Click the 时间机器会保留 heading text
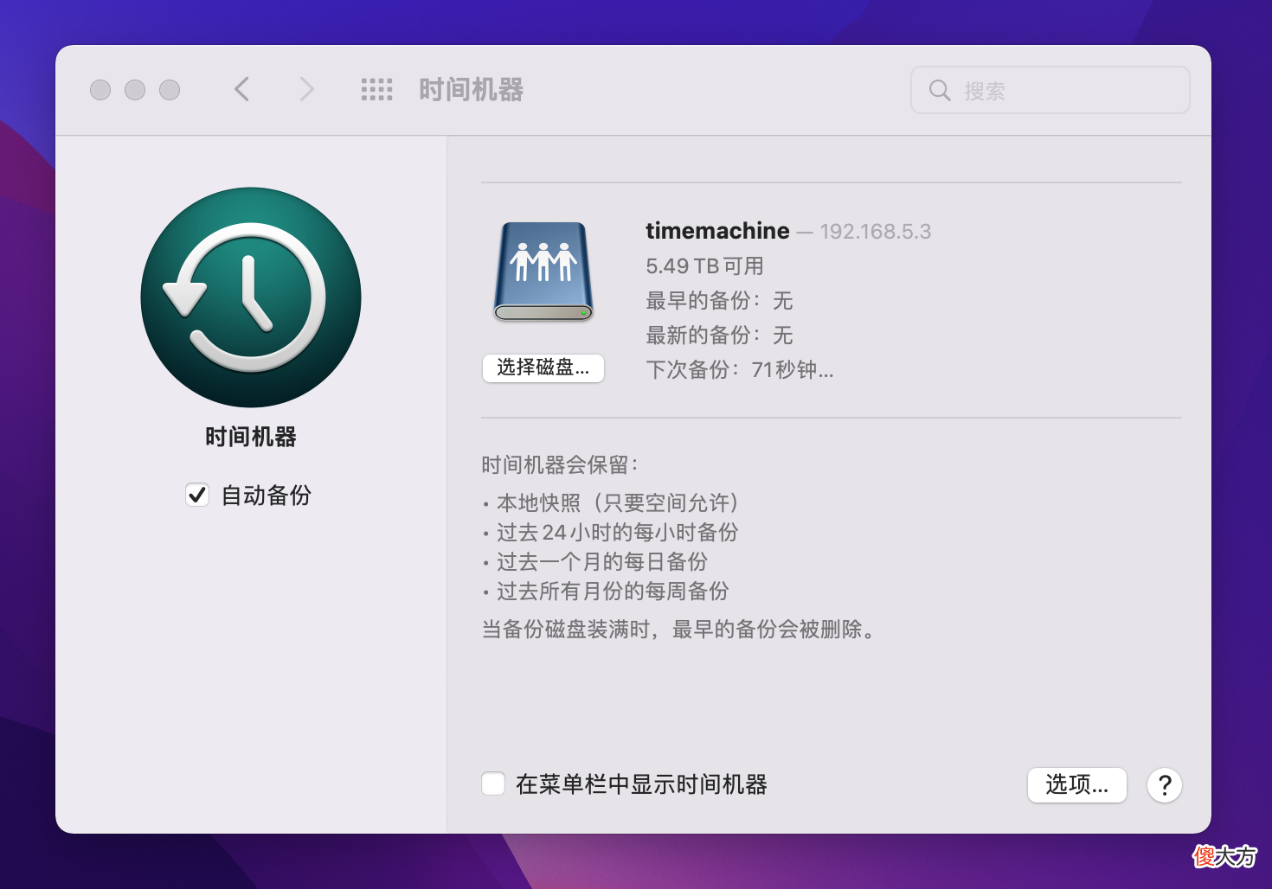 coord(560,465)
